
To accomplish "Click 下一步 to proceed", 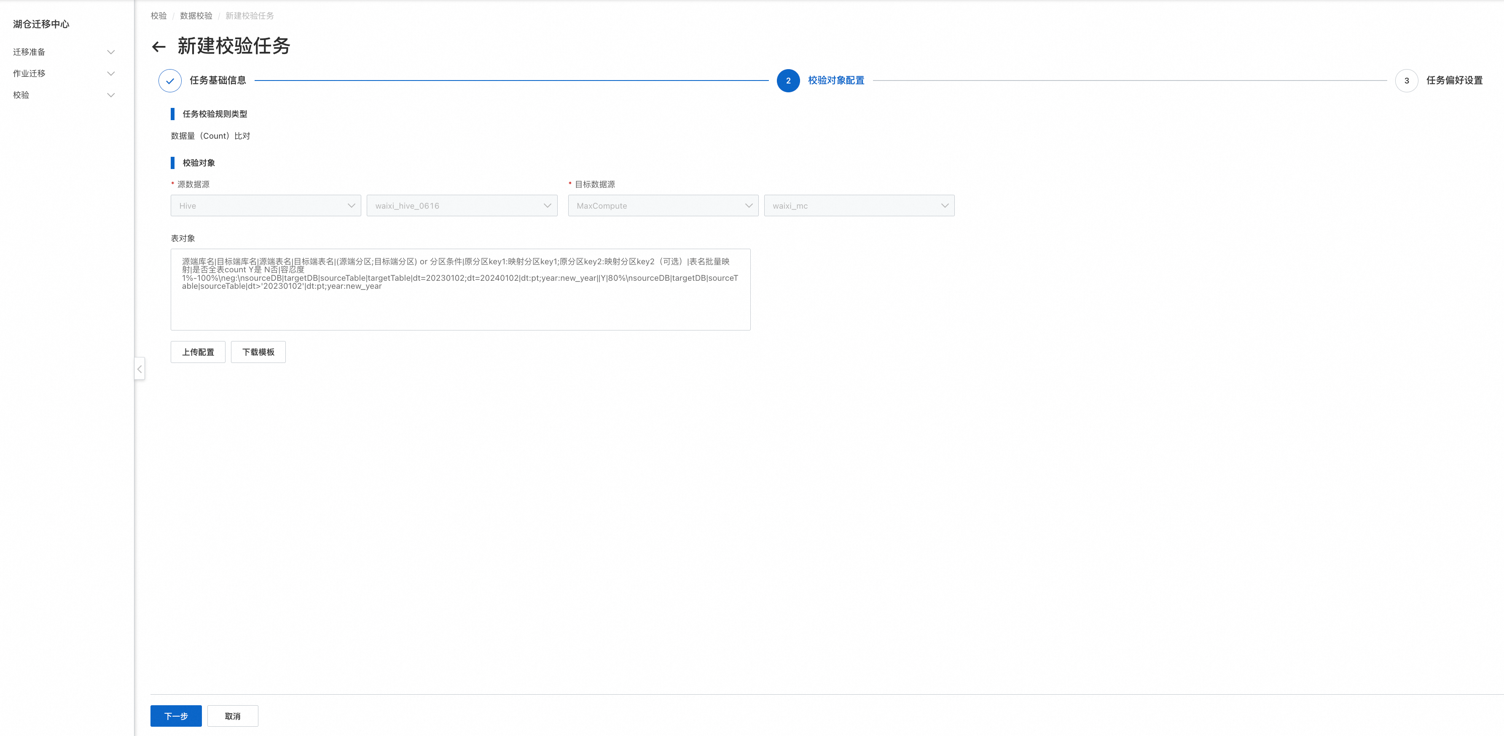I will click(176, 716).
